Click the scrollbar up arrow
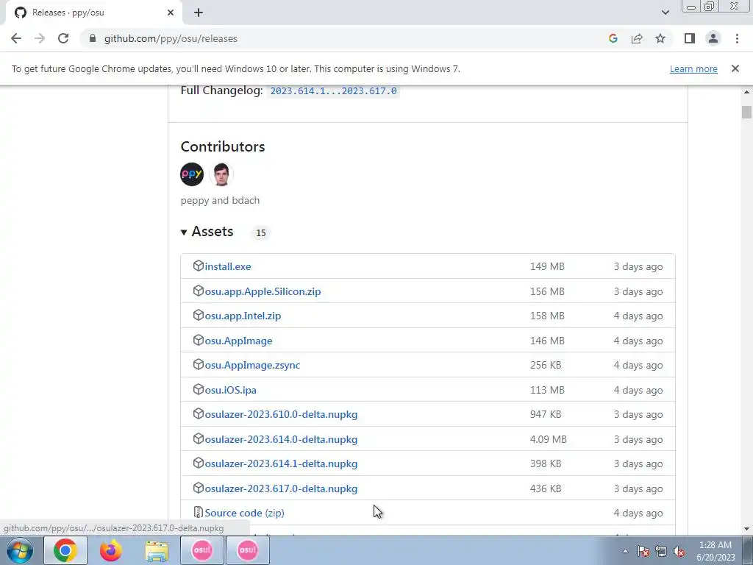The image size is (753, 565). [746, 92]
